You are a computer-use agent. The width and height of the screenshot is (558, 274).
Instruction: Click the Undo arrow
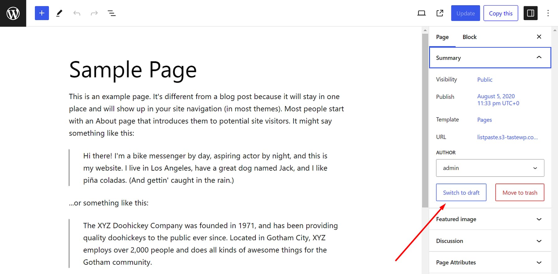pos(77,13)
